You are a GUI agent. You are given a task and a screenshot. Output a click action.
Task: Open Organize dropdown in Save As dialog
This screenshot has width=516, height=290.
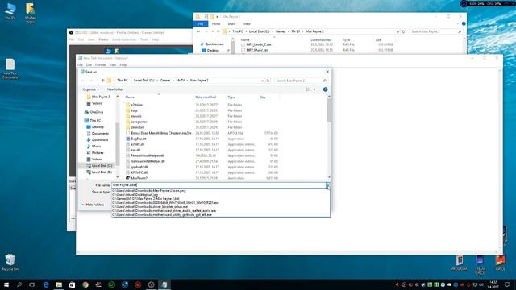point(90,89)
